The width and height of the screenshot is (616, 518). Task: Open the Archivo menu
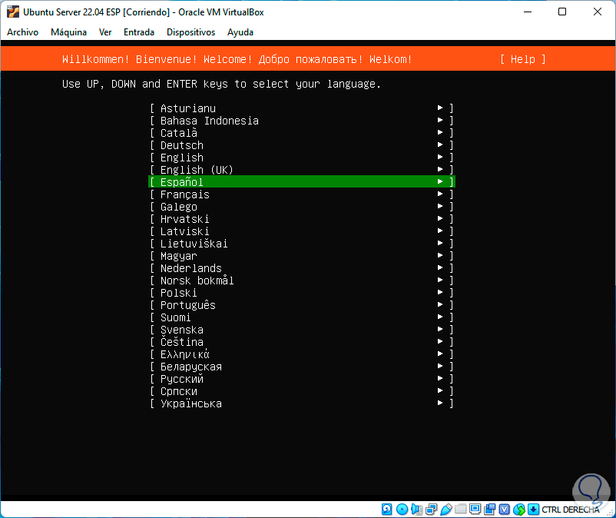[x=23, y=32]
